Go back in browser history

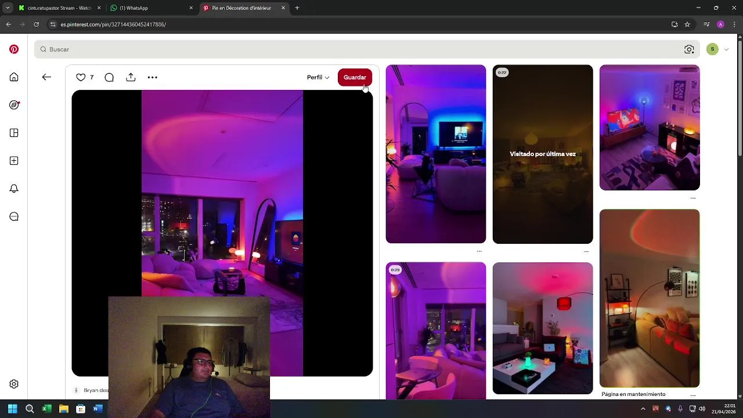pyautogui.click(x=8, y=24)
